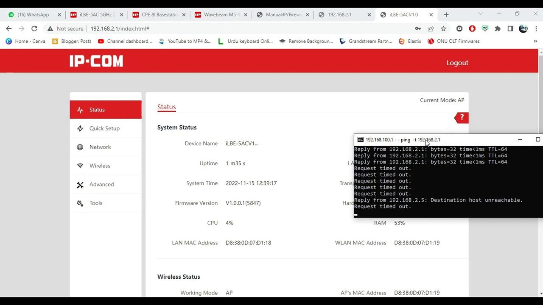Reload the current page
Image resolution: width=543 pixels, height=305 pixels.
(x=34, y=28)
